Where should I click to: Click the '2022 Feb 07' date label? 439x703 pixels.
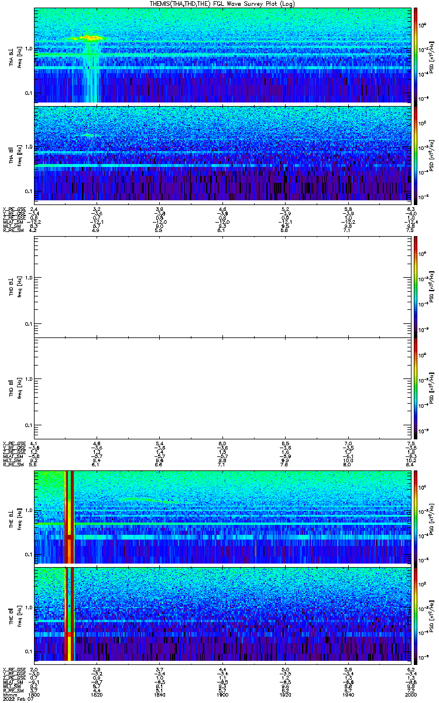click(x=17, y=699)
